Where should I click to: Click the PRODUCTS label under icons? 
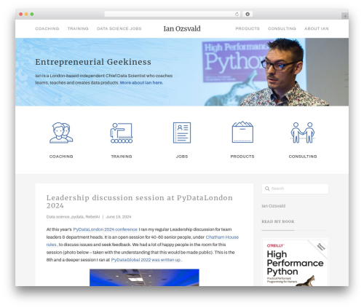coord(242,157)
